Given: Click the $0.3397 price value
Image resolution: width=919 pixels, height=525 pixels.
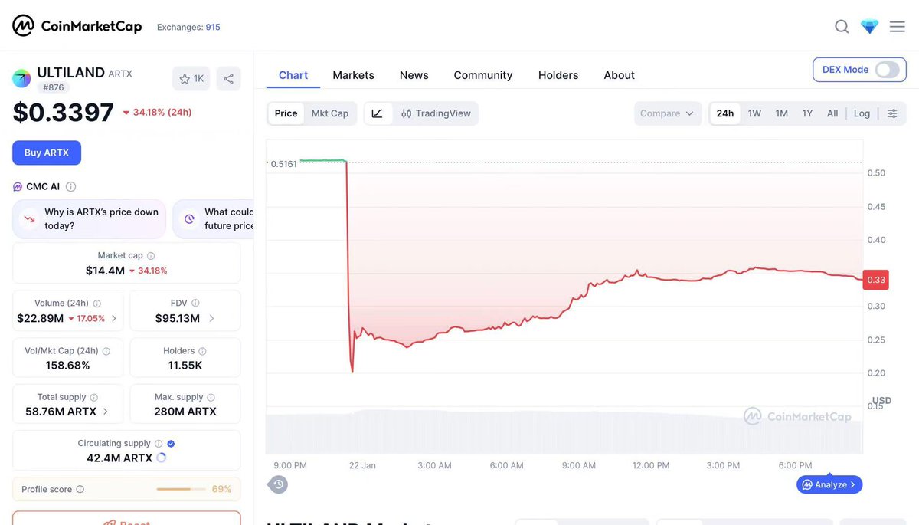Looking at the screenshot, I should pos(63,113).
